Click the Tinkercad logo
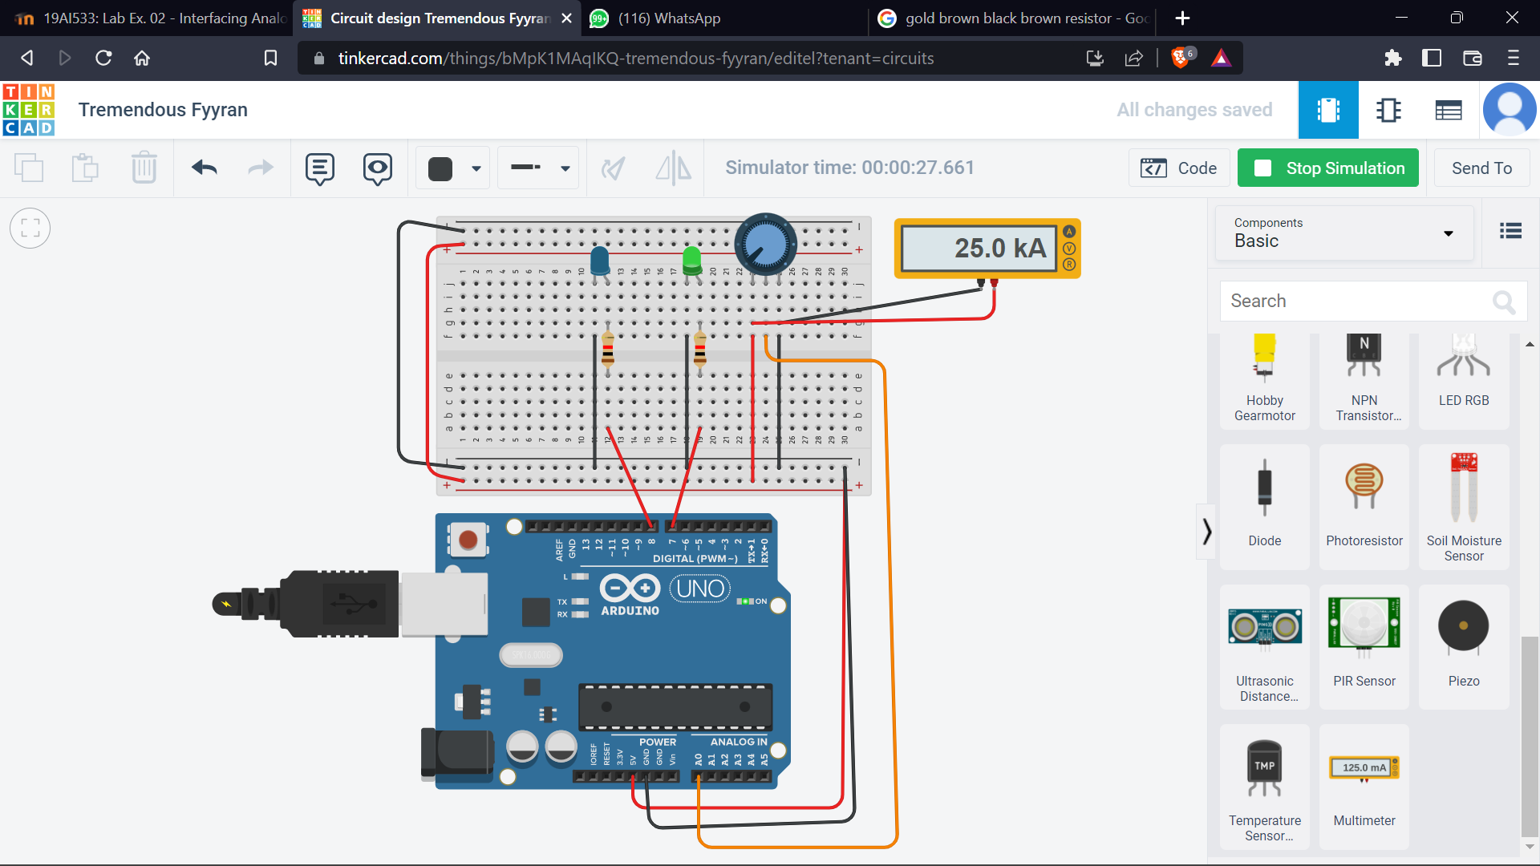1540x866 pixels. [x=29, y=110]
